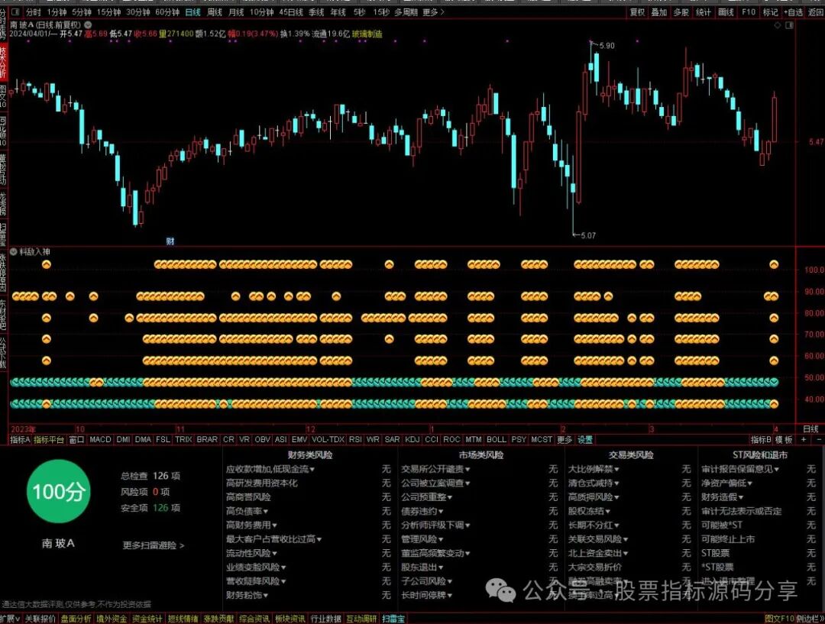This screenshot has width=825, height=624.
Task: Click the 5.07 low price marker
Action: coord(588,235)
